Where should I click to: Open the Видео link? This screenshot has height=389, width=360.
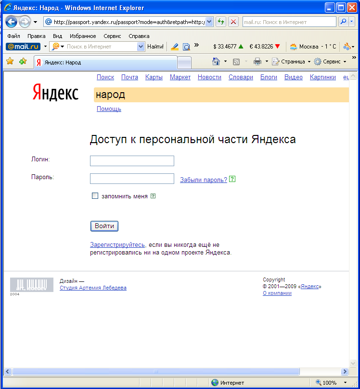[294, 77]
